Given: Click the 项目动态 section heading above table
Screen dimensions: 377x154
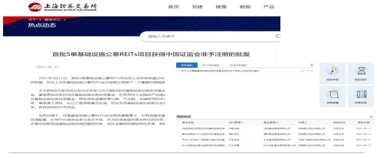Looking at the screenshot, I should tap(184, 116).
